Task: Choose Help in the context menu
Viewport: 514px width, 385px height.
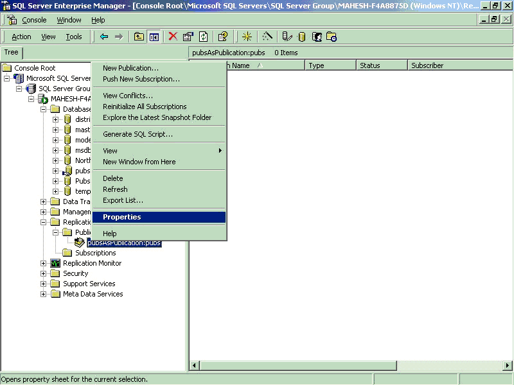Action: click(x=159, y=234)
